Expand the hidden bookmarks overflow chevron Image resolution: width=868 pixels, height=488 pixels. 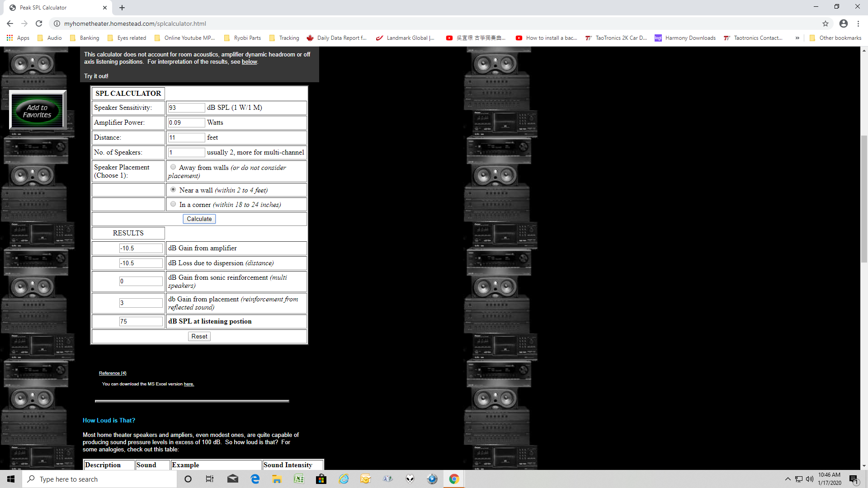click(797, 38)
